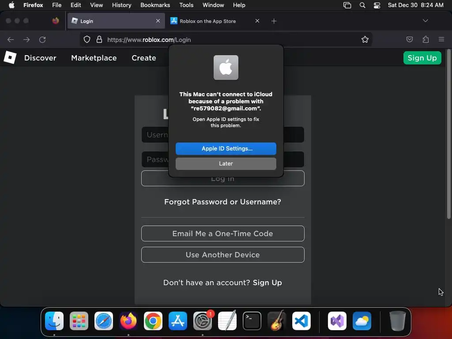Open Launchpad from the Dock

[x=79, y=321]
